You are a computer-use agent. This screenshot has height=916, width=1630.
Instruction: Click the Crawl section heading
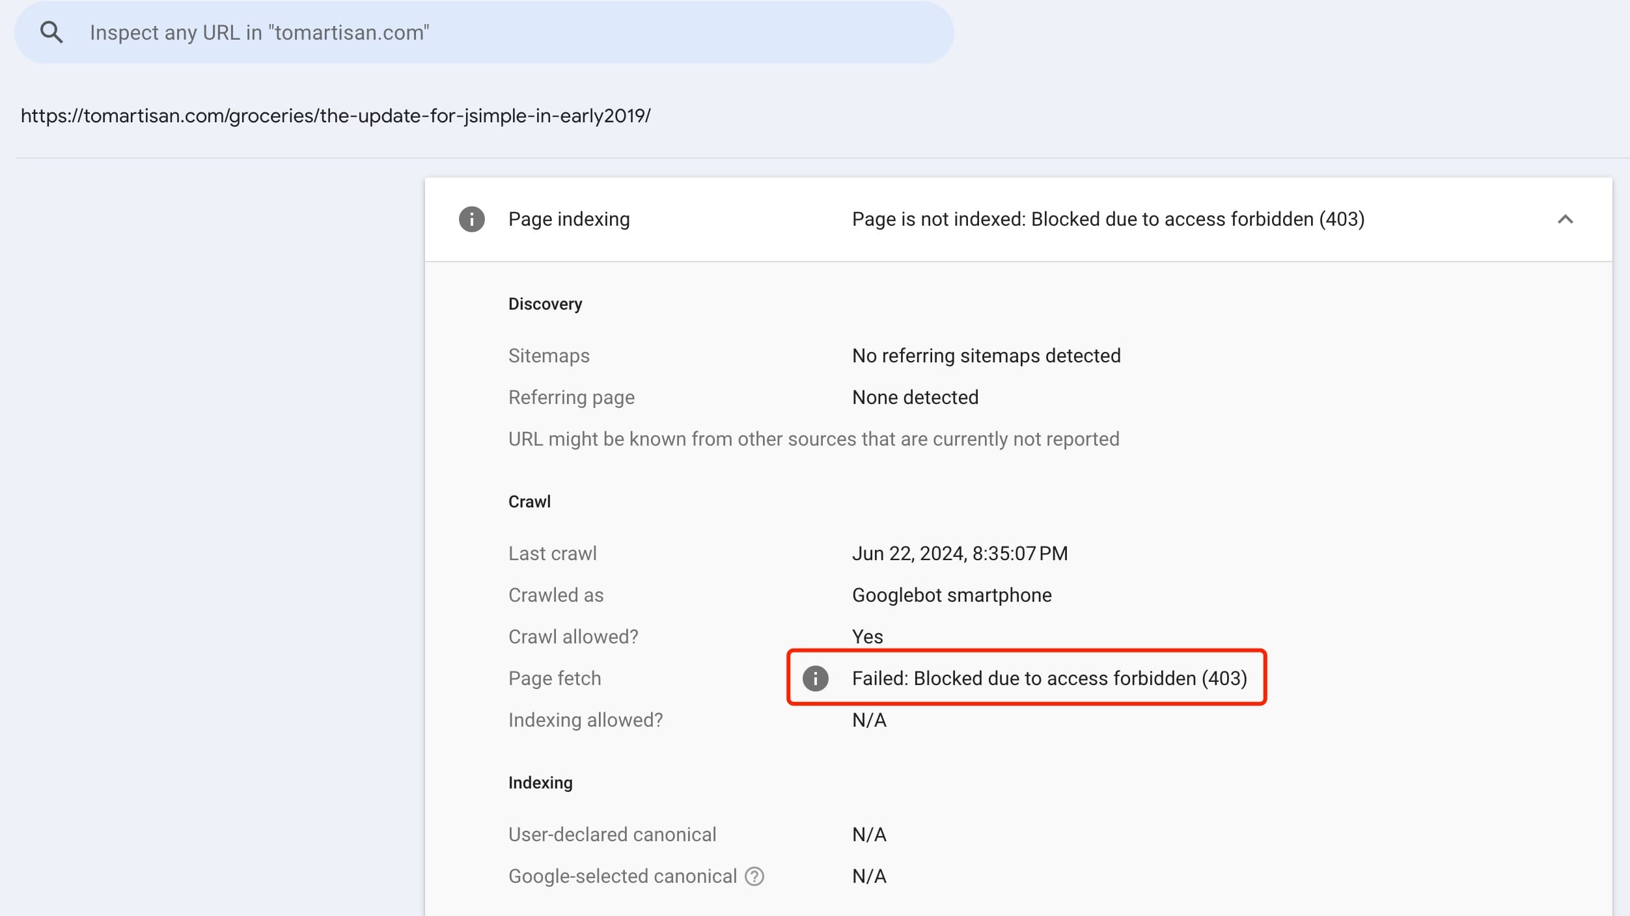coord(529,502)
